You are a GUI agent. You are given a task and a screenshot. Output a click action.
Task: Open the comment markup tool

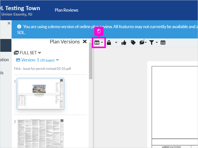142,42
